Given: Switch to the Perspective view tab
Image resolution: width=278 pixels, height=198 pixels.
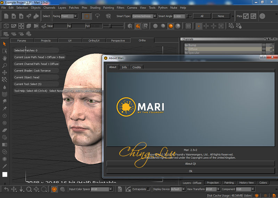Looking at the screenshot, I should pyautogui.click(x=118, y=40).
